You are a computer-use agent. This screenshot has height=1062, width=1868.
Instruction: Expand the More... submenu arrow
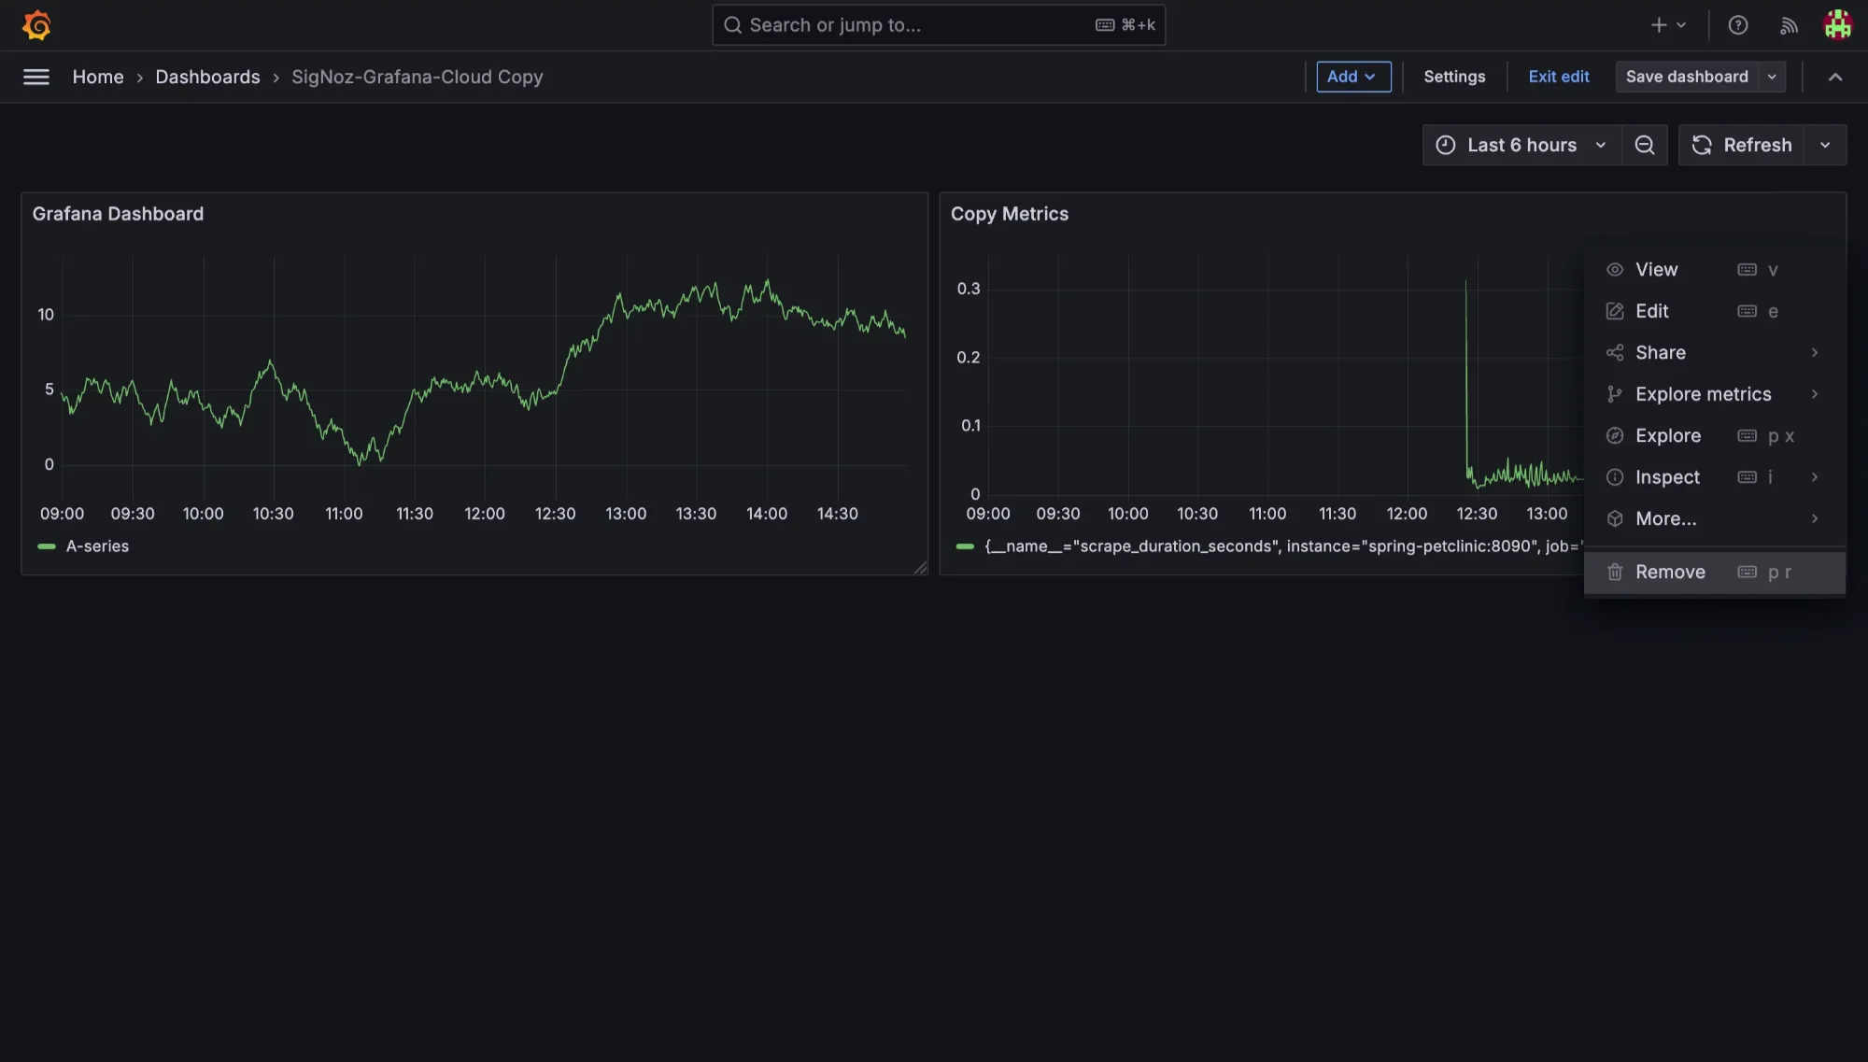tap(1814, 518)
